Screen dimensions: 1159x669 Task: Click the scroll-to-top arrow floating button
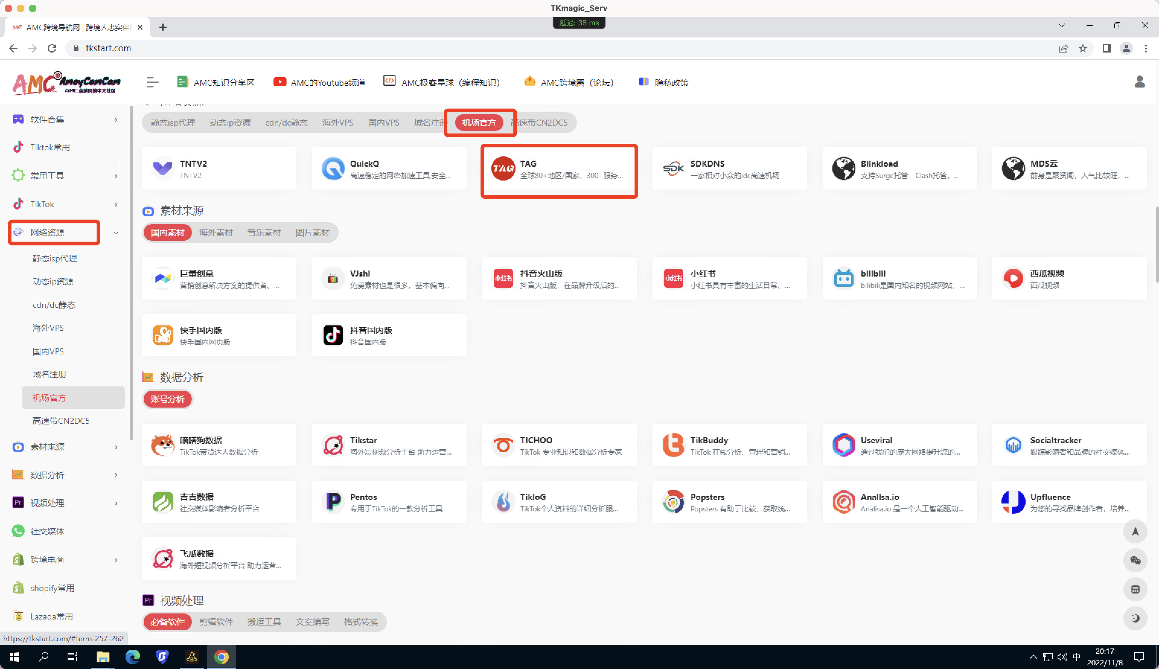(1135, 532)
